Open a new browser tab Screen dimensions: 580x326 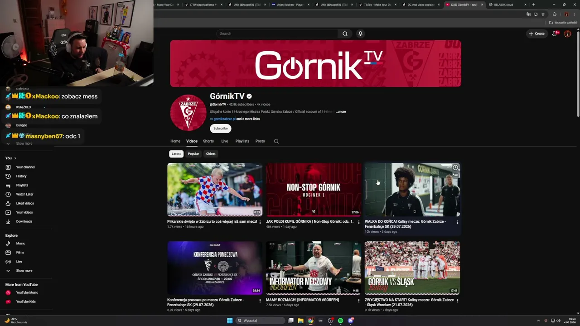[533, 5]
